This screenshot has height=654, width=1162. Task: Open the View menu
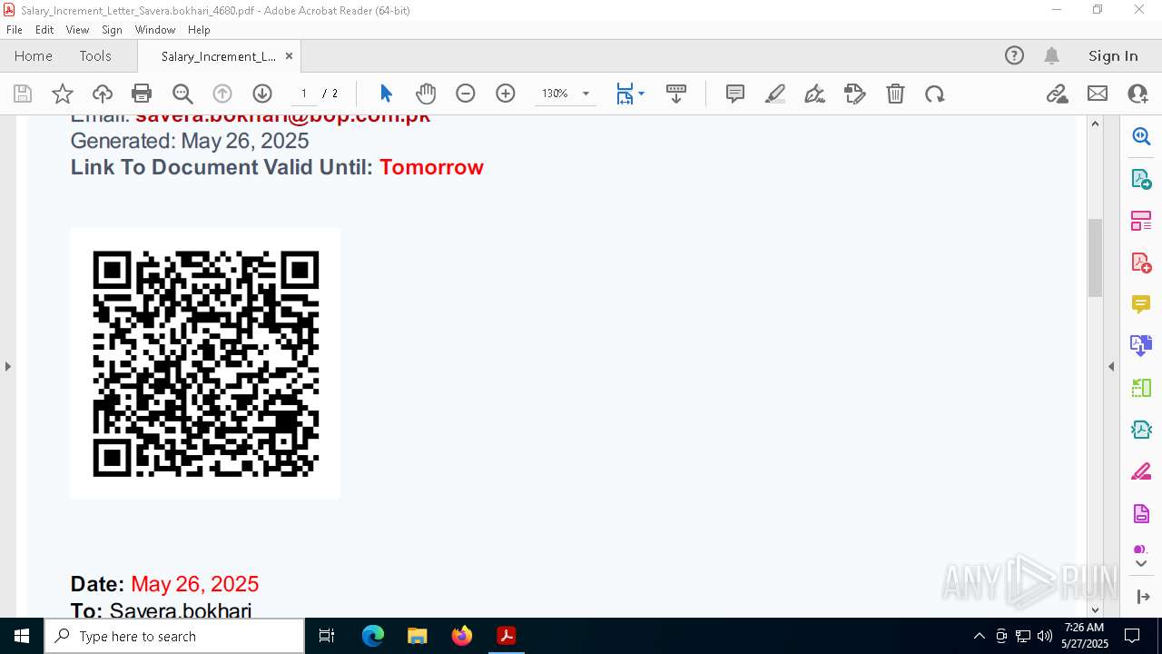point(77,30)
